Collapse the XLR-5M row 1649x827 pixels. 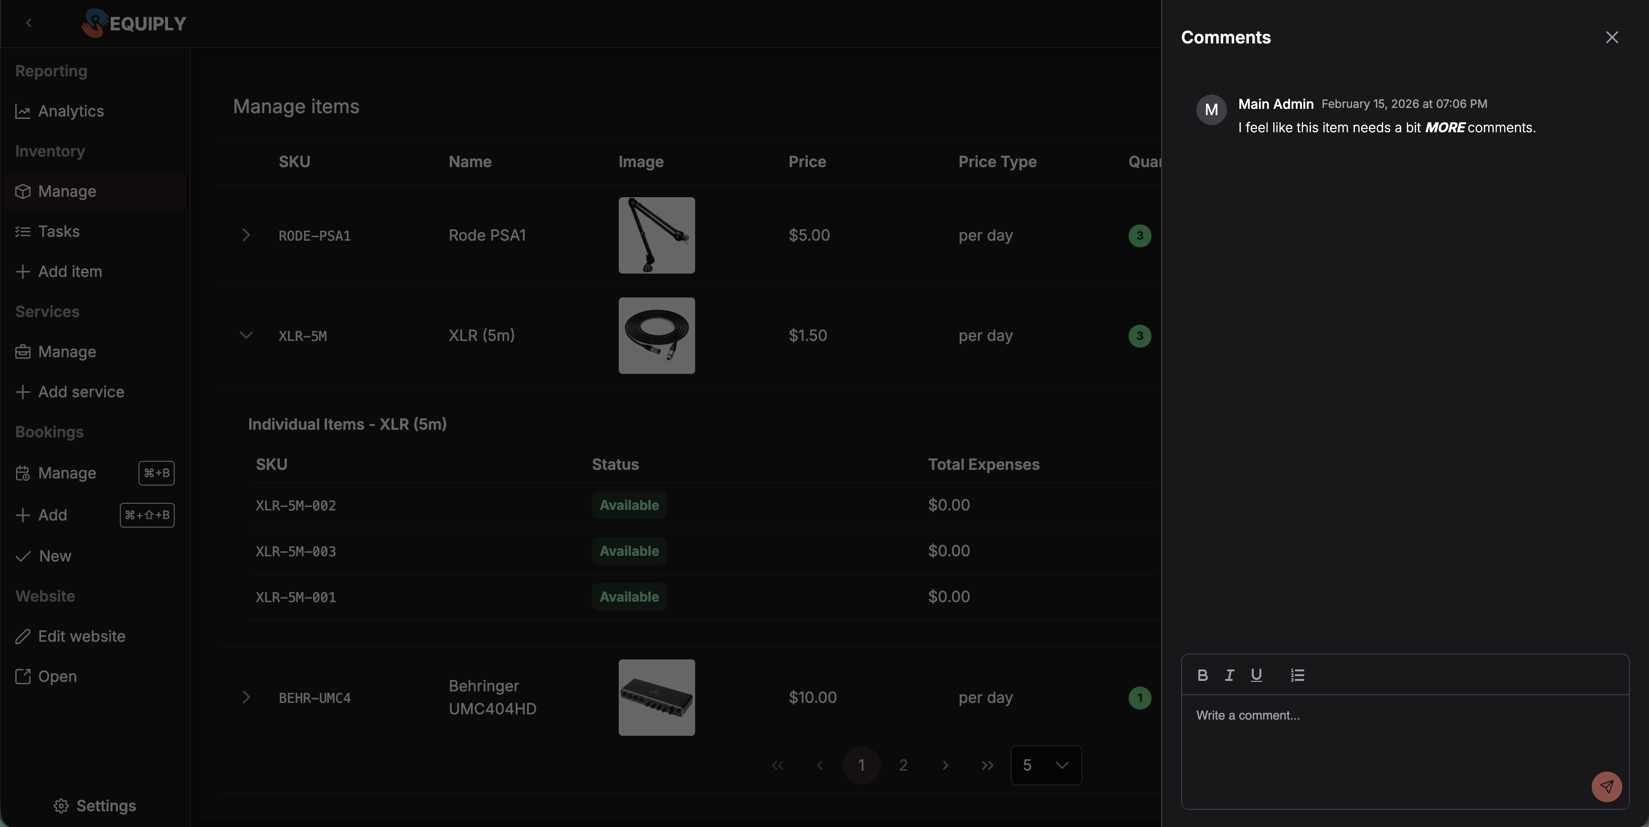(246, 335)
